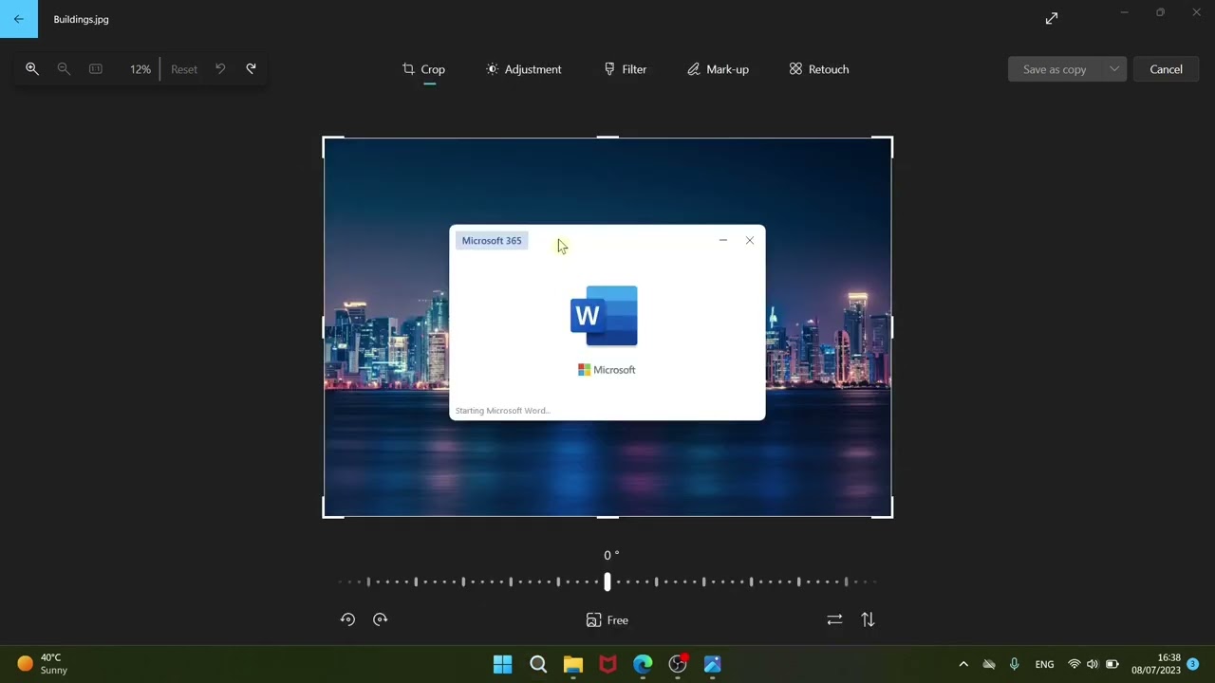
Task: Minimize the Microsoft 365 splash window
Action: [723, 241]
